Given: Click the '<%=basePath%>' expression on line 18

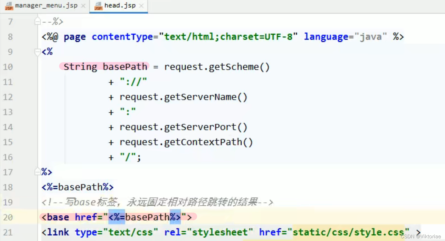Looking at the screenshot, I should click(x=77, y=187).
